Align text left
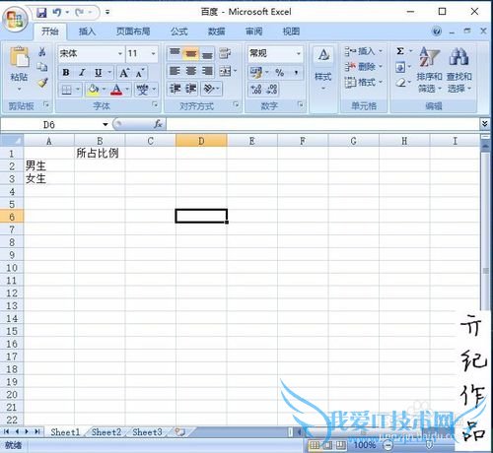The height and width of the screenshot is (453, 493). 175,71
